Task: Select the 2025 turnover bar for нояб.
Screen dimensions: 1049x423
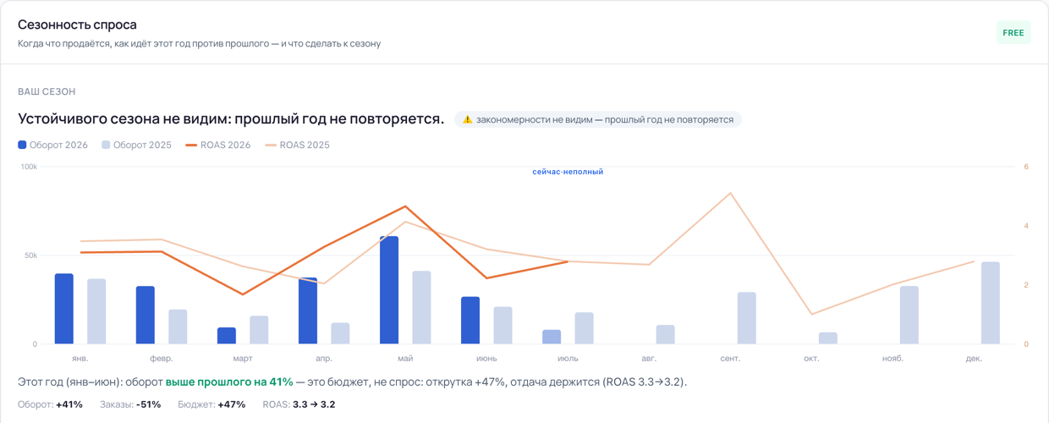Action: pos(909,315)
